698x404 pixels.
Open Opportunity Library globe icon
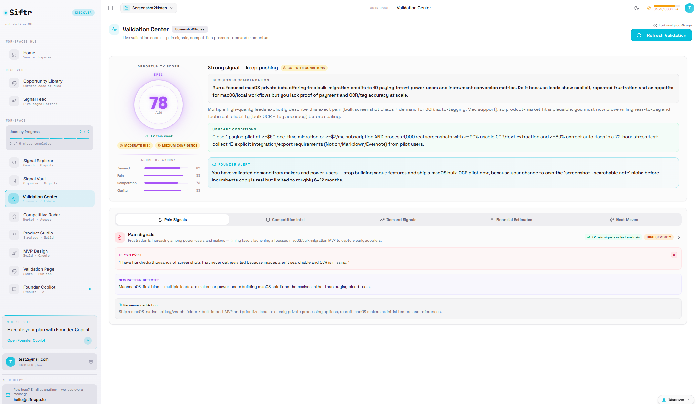[x=14, y=83]
